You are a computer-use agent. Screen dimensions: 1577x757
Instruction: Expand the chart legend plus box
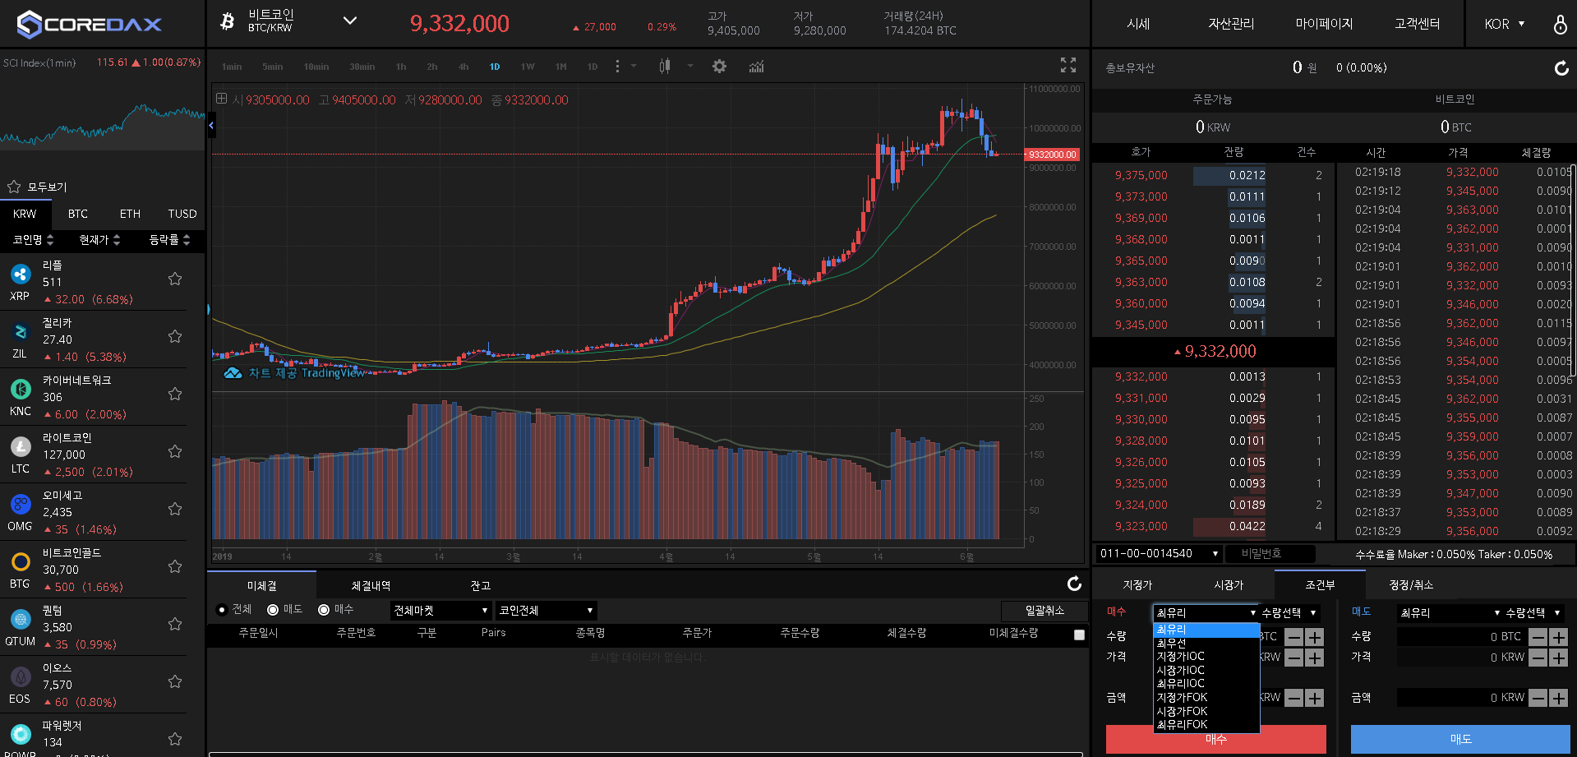coord(221,99)
